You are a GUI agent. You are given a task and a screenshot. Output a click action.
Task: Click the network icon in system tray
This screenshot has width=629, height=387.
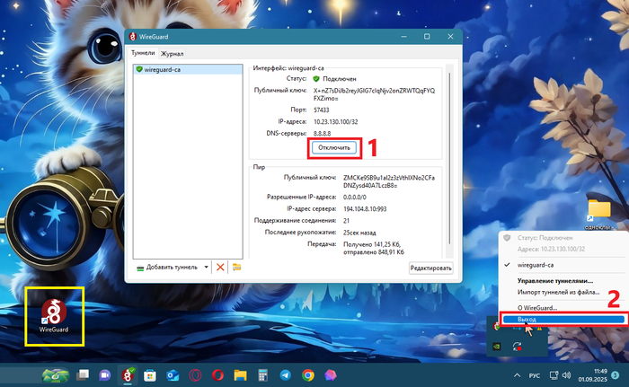(x=554, y=375)
